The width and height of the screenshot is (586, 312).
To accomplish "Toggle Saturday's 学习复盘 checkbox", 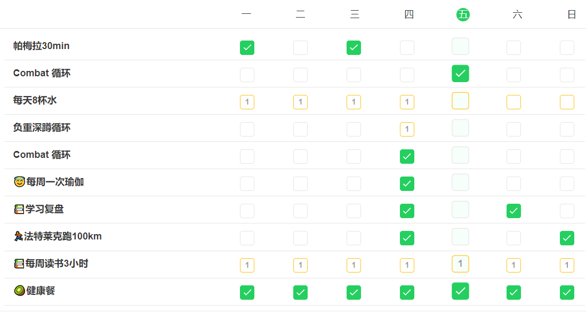I will (x=513, y=211).
